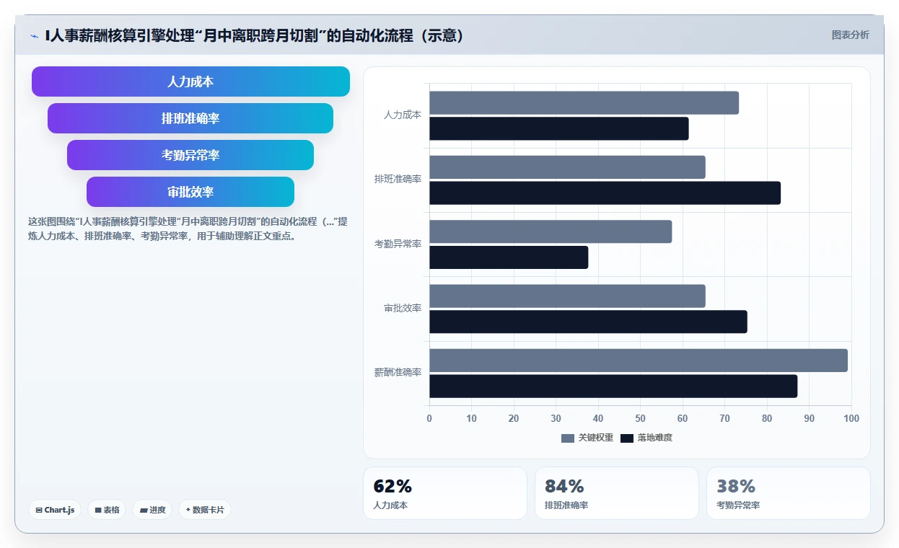Click the 排班准确率 y-axis label
This screenshot has height=548, width=899.
(398, 179)
